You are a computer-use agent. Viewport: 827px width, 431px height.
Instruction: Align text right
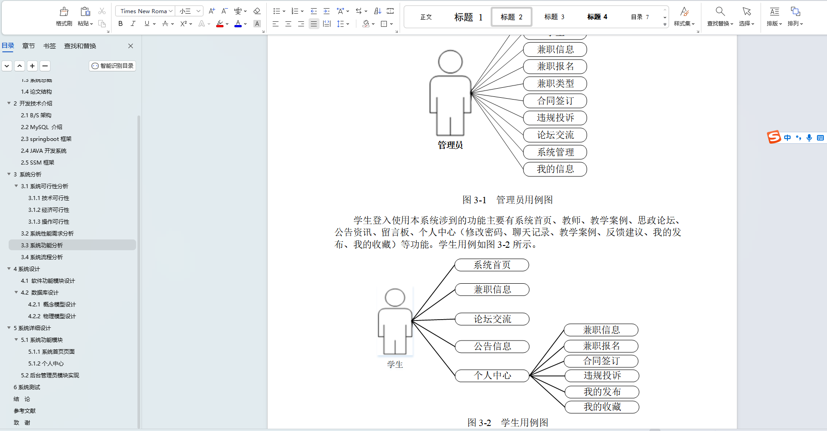coord(301,24)
